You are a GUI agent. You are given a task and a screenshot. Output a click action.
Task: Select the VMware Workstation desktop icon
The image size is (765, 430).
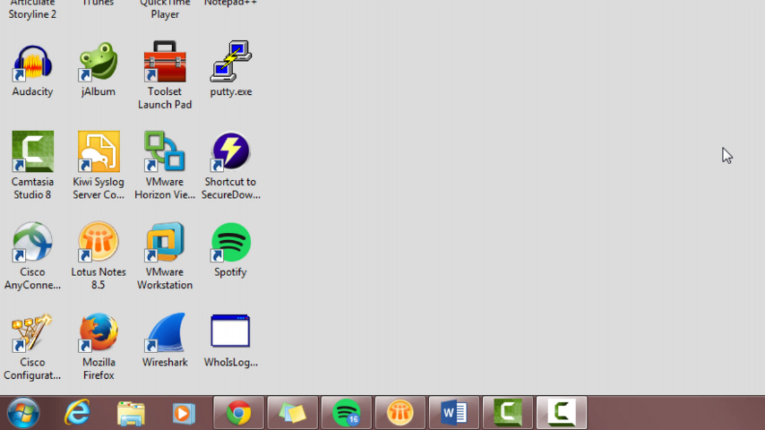click(x=165, y=244)
